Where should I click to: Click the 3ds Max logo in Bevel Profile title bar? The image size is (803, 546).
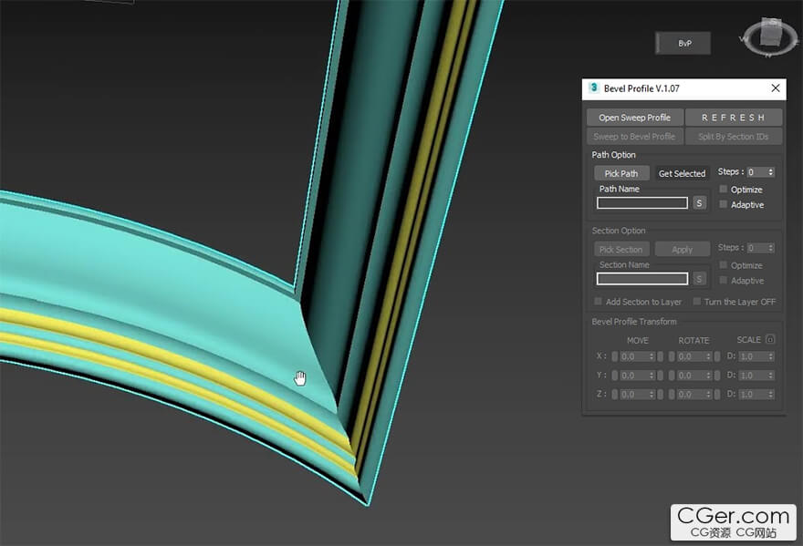point(594,88)
